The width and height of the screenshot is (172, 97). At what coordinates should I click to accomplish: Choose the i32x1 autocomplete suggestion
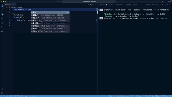click(50, 15)
